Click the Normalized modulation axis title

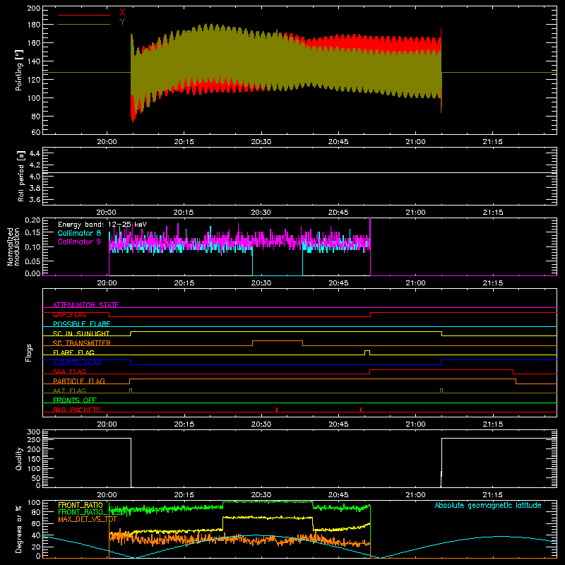click(x=13, y=246)
